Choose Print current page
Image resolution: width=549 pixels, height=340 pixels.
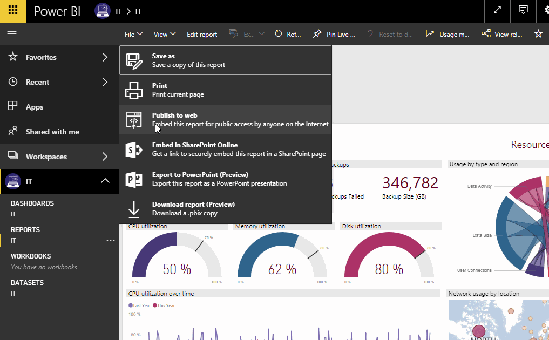(225, 90)
